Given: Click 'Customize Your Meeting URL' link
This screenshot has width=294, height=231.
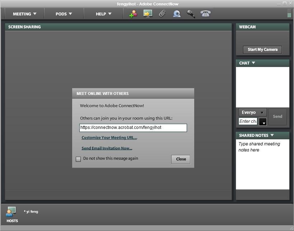Looking at the screenshot, I should 109,138.
